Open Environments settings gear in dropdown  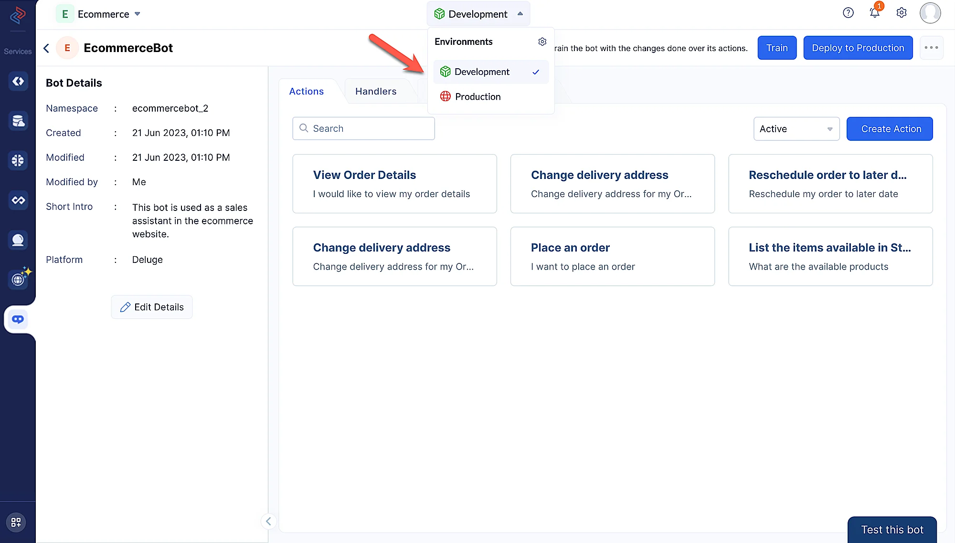coord(542,42)
